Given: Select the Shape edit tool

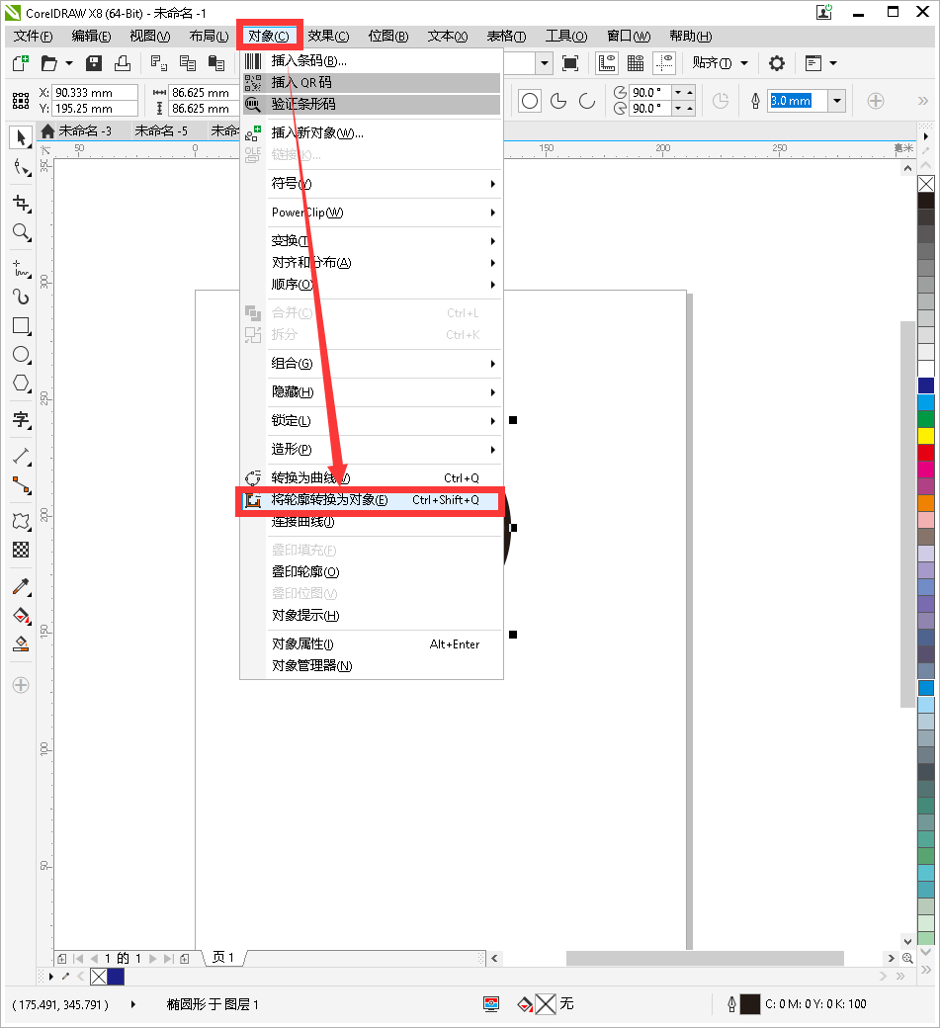Looking at the screenshot, I should (21, 168).
